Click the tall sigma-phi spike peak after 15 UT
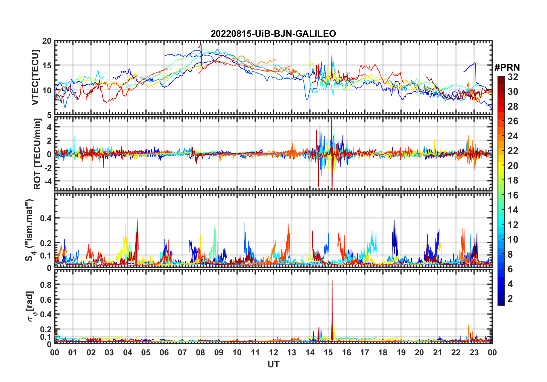Viewport: 547px width, 382px height. coord(332,280)
